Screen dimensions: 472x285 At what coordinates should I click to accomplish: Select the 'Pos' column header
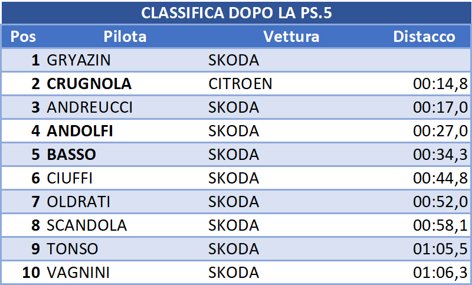coord(23,37)
